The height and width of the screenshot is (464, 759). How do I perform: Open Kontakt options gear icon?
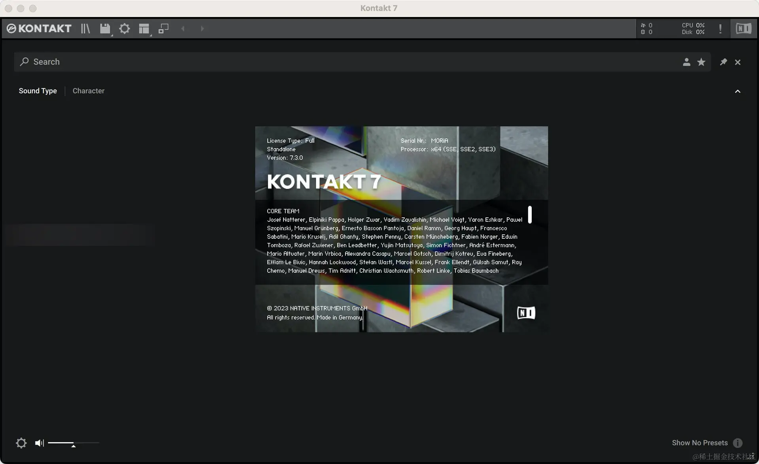[125, 28]
